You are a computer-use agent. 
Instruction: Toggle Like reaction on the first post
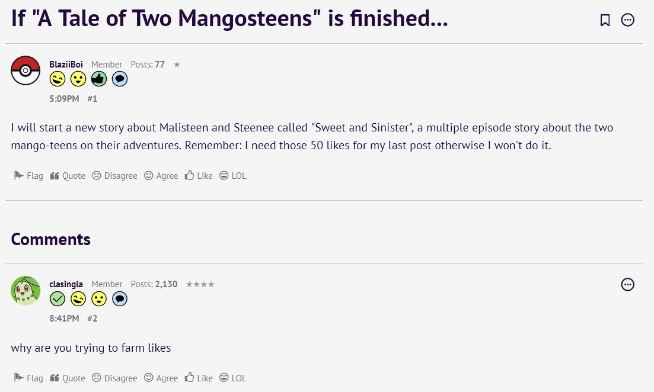point(199,176)
